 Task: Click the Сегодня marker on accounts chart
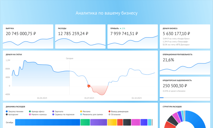click(70, 58)
